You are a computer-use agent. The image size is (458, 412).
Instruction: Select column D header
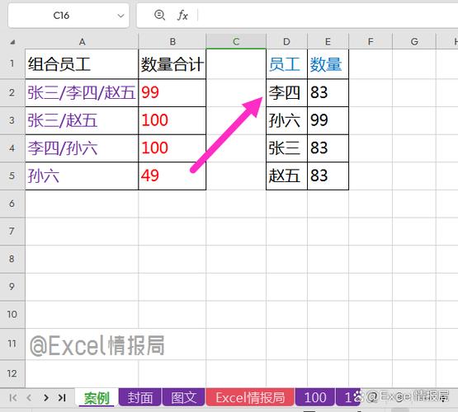[286, 42]
